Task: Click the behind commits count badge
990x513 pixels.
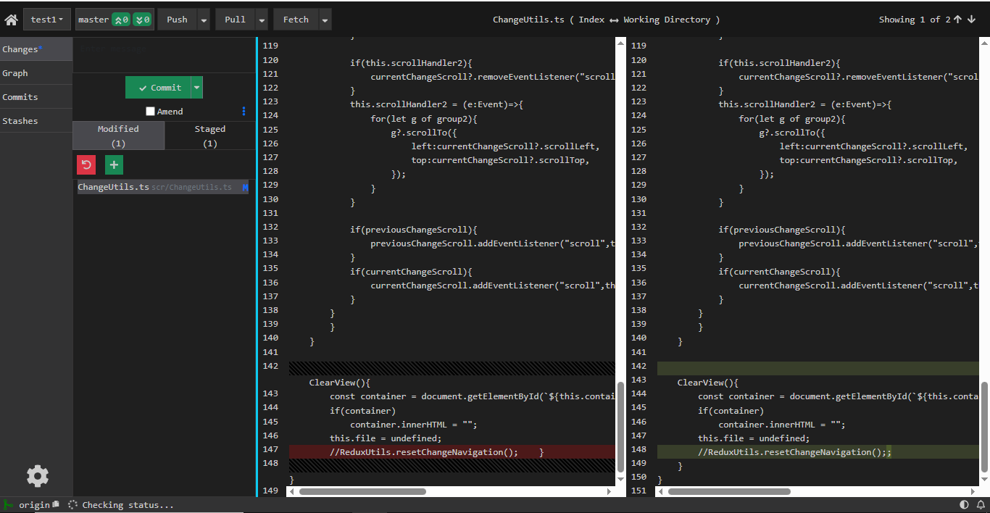Action: pyautogui.click(x=142, y=20)
